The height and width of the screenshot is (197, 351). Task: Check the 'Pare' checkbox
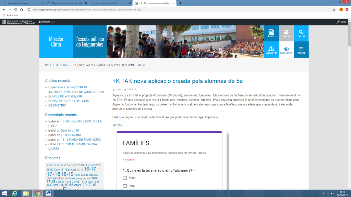tap(125, 186)
